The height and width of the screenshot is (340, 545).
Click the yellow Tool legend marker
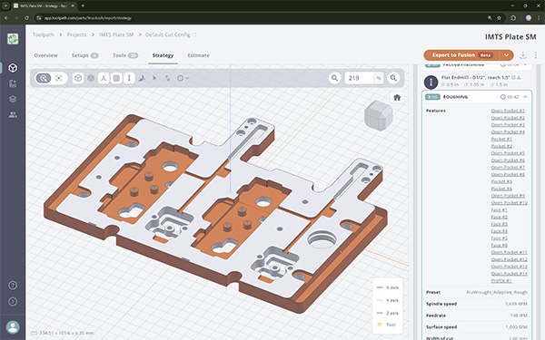[x=380, y=325]
